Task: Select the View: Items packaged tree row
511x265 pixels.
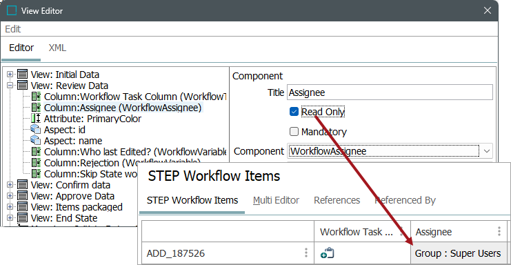Action: [x=77, y=207]
